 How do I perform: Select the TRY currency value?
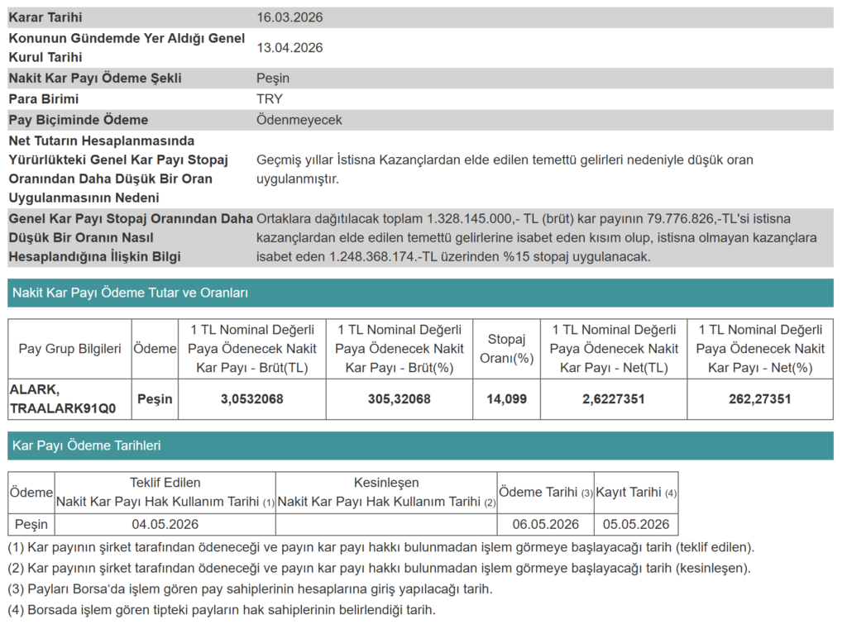[x=270, y=99]
